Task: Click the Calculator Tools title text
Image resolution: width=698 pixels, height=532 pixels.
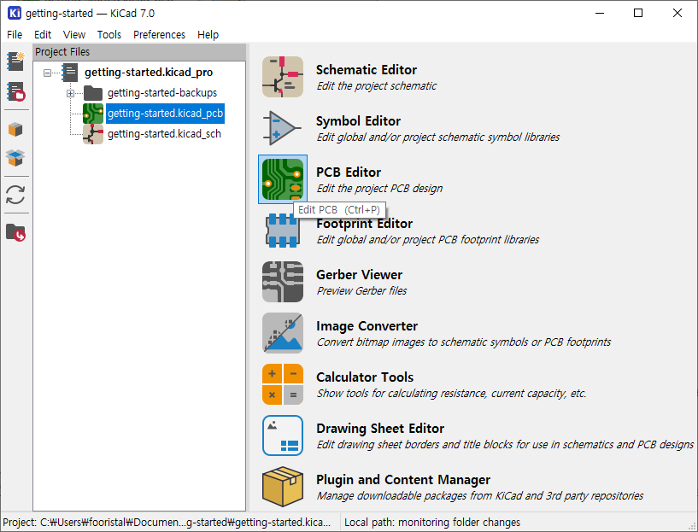Action: 365,377
